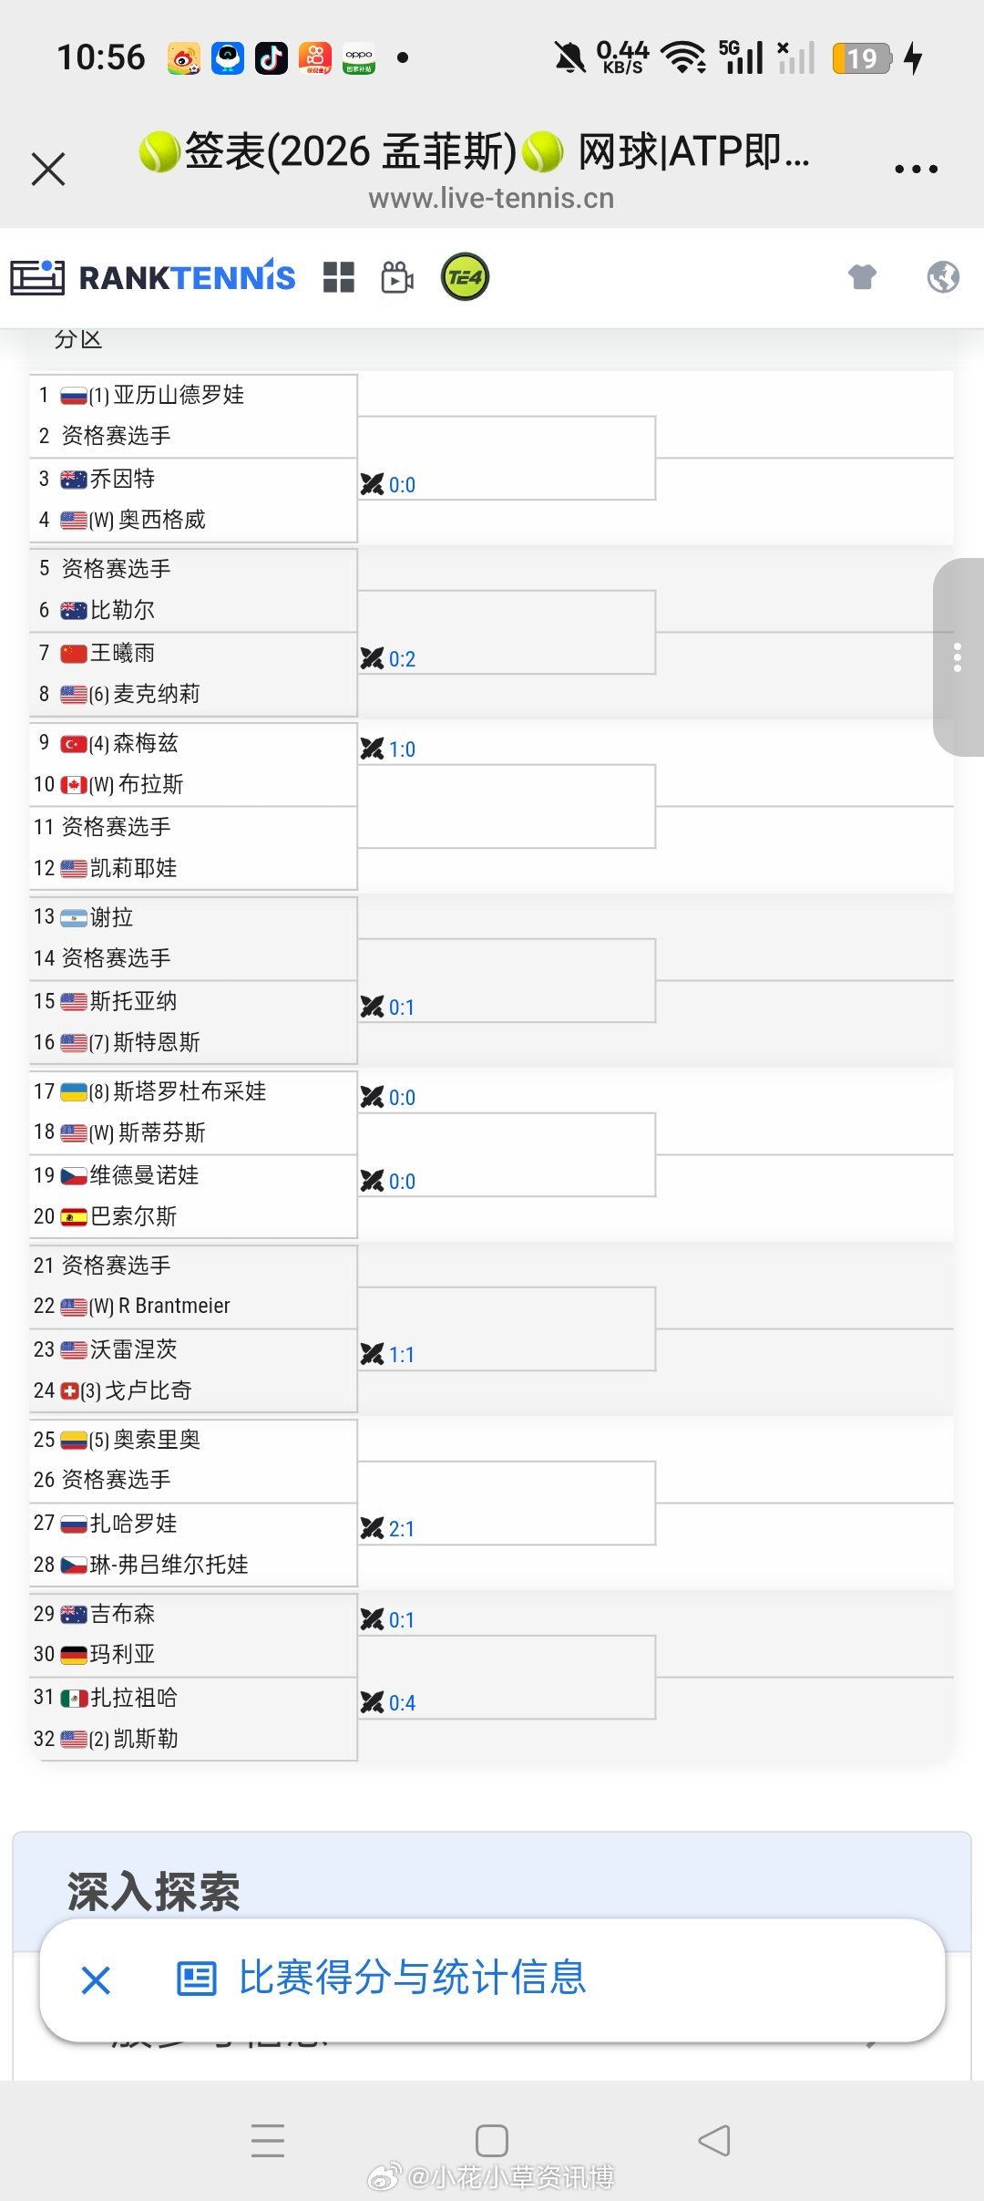Open the side floating handle panel
984x2201 pixels.
(x=958, y=657)
